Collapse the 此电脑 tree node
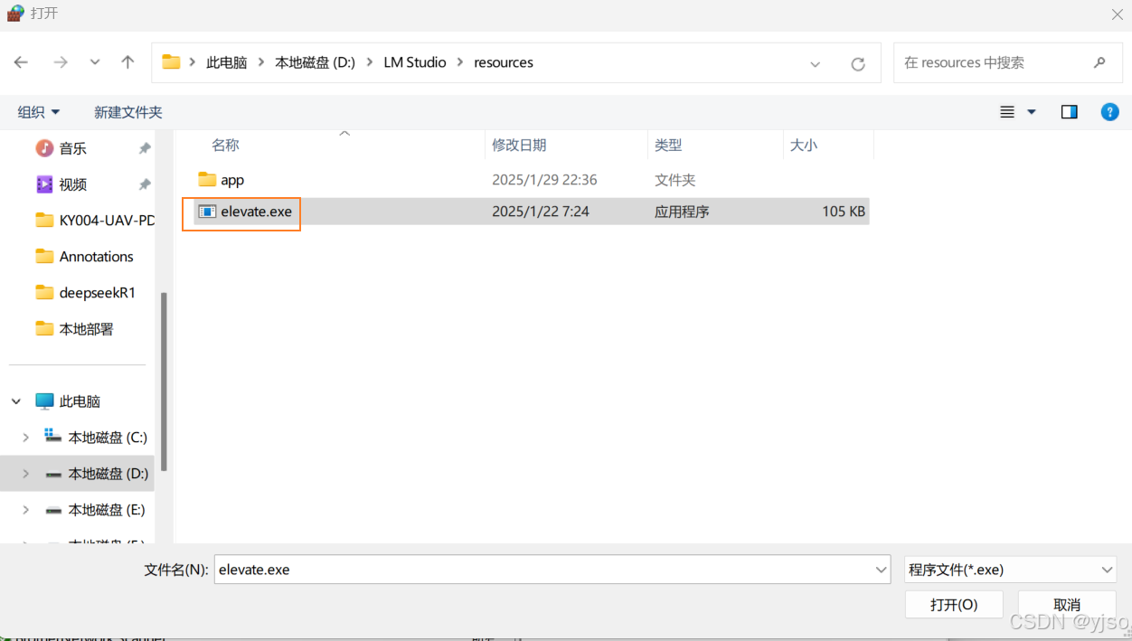1132x641 pixels. point(16,401)
